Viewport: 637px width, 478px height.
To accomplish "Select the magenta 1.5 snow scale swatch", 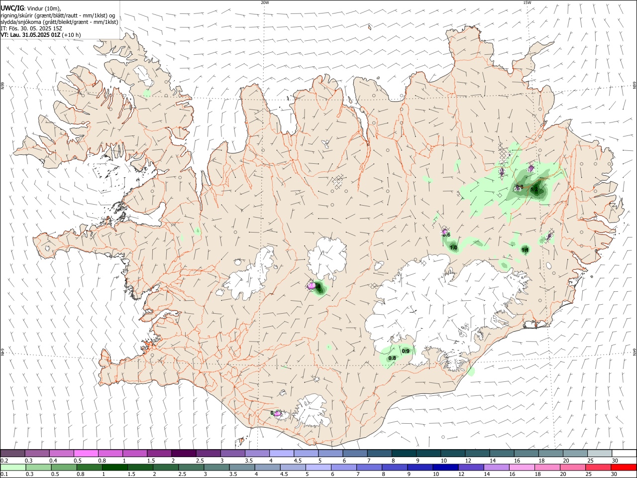I will (x=159, y=453).
